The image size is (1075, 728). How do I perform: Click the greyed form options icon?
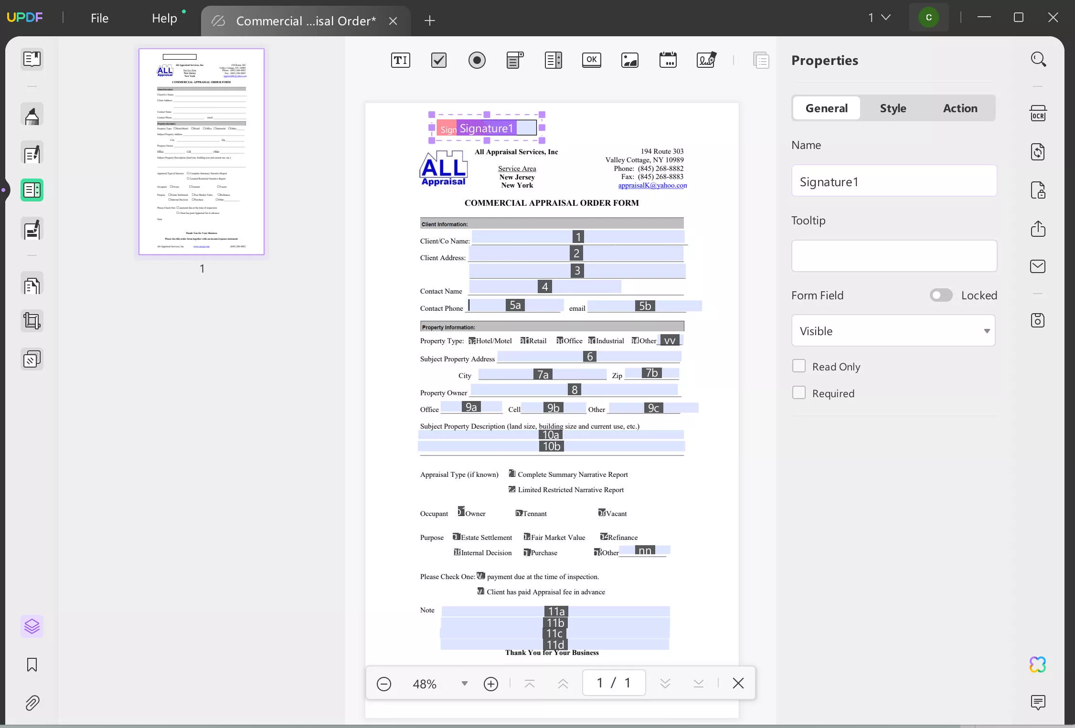tap(761, 60)
